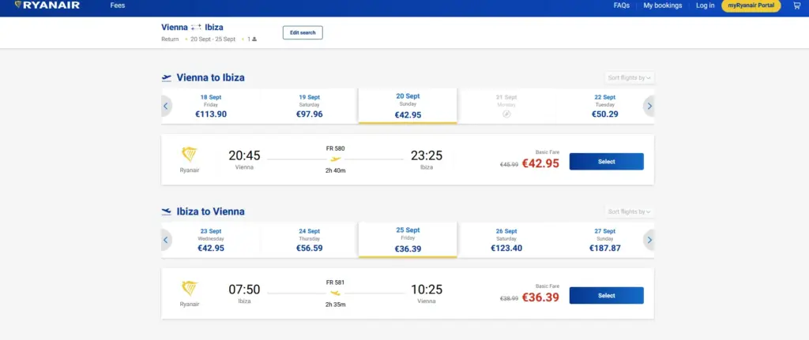Open My bookings in header
The height and width of the screenshot is (340, 809).
coord(663,6)
